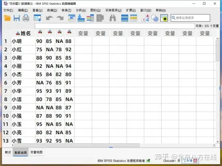
Task: Open the 查看(V) menu
Action: 37,10
